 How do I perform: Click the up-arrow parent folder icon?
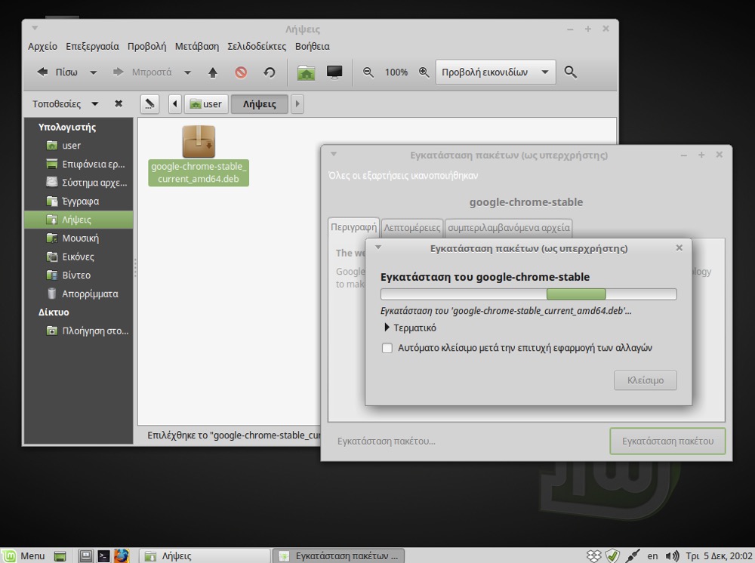(x=213, y=72)
